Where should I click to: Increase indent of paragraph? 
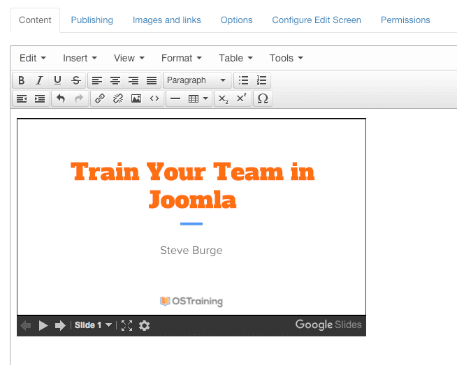(40, 98)
